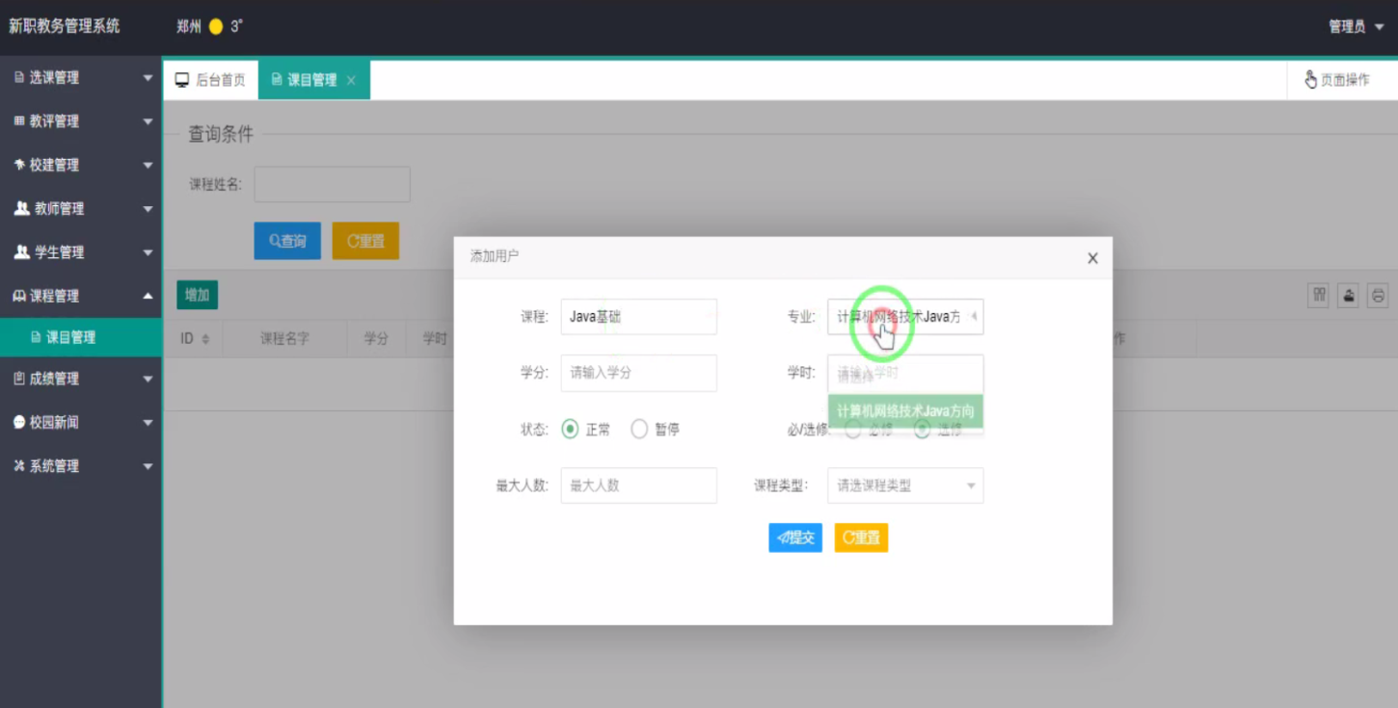
Task: Expand the 成绩管理 sidebar menu
Action: tap(81, 379)
